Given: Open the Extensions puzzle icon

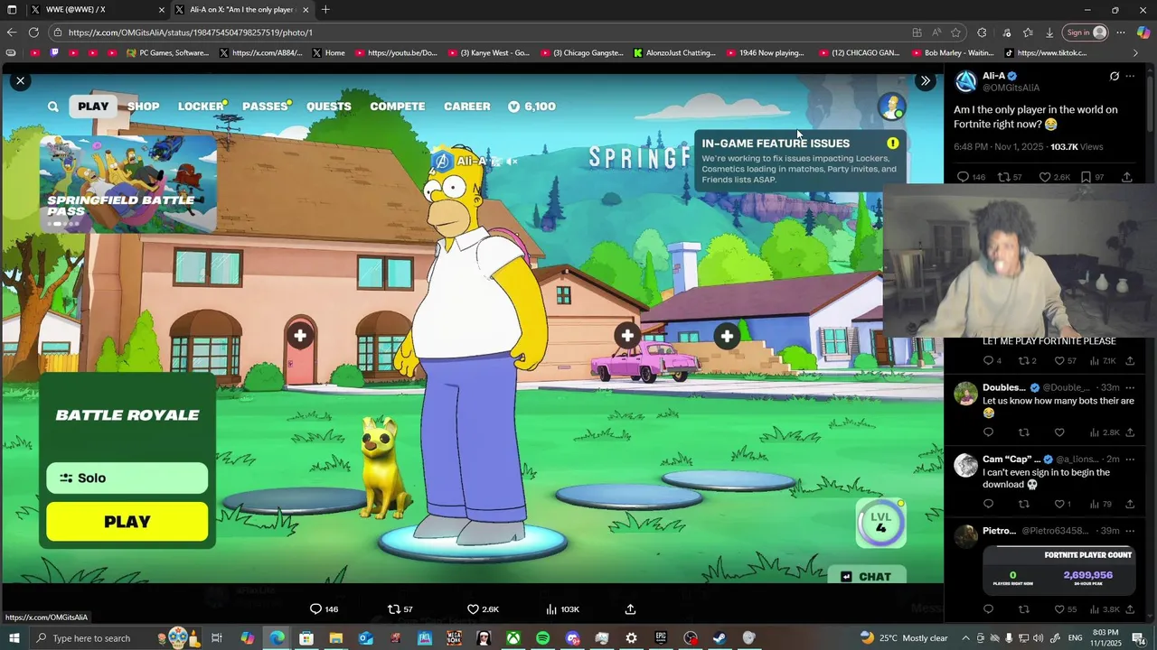Looking at the screenshot, I should tap(983, 32).
